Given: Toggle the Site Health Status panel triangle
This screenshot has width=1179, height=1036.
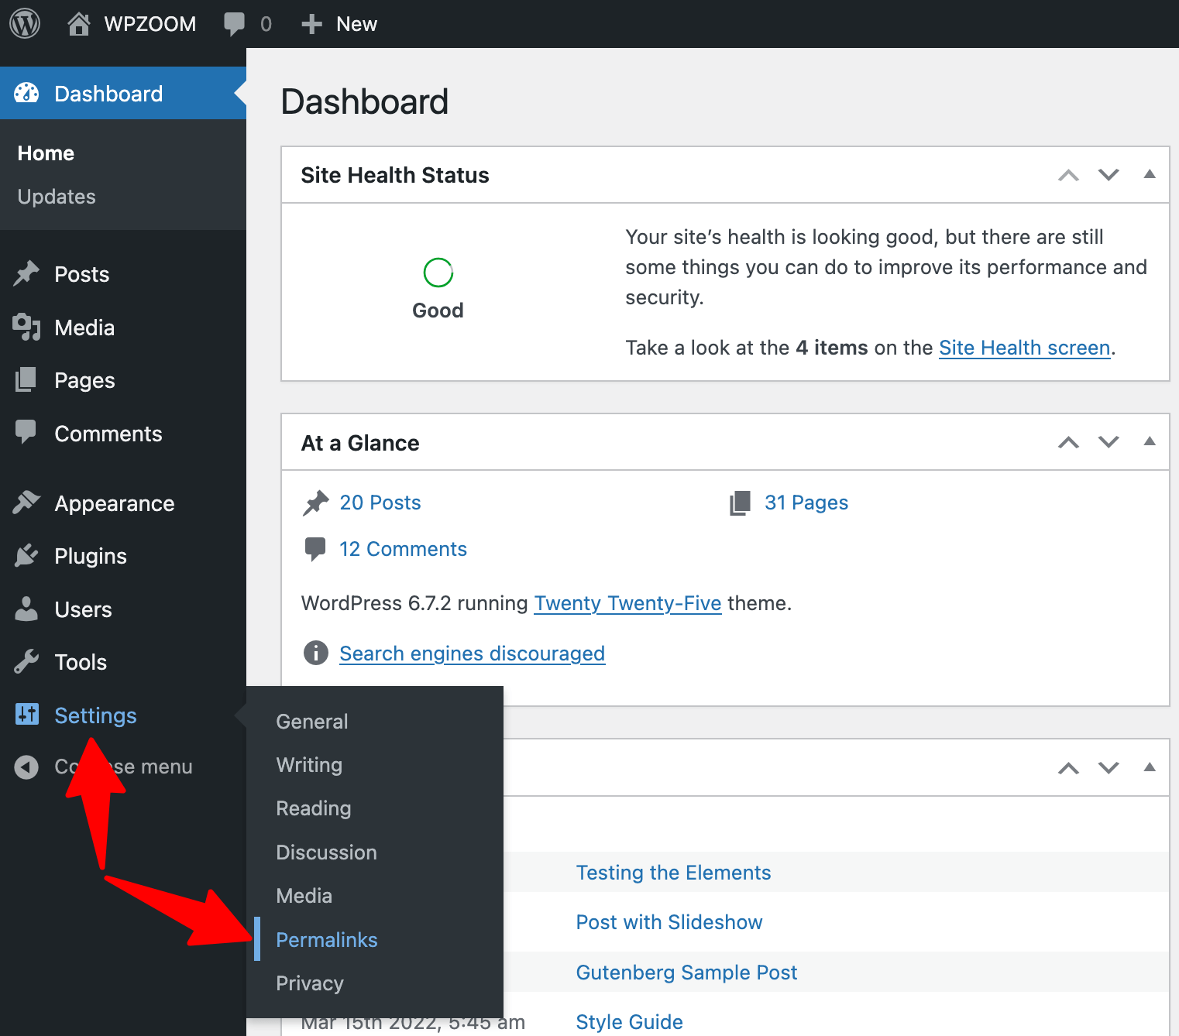Looking at the screenshot, I should pos(1150,174).
